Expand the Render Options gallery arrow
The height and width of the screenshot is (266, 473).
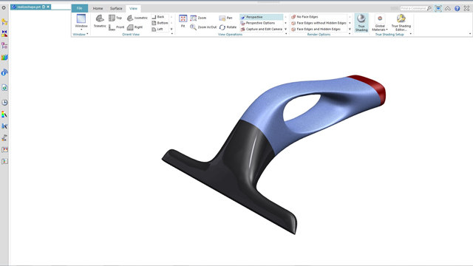(350, 30)
